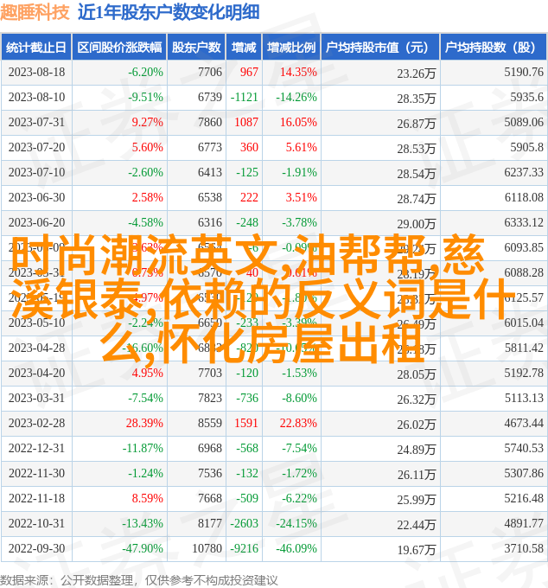This screenshot has height=588, width=548.
Task: Click the -1121 change cell
Action: coord(244,97)
